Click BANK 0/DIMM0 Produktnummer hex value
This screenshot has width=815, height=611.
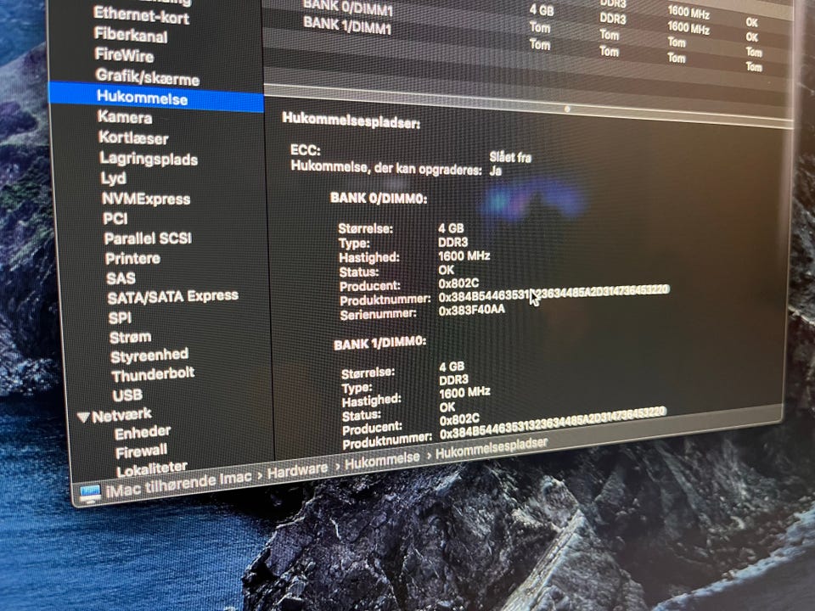pos(554,294)
